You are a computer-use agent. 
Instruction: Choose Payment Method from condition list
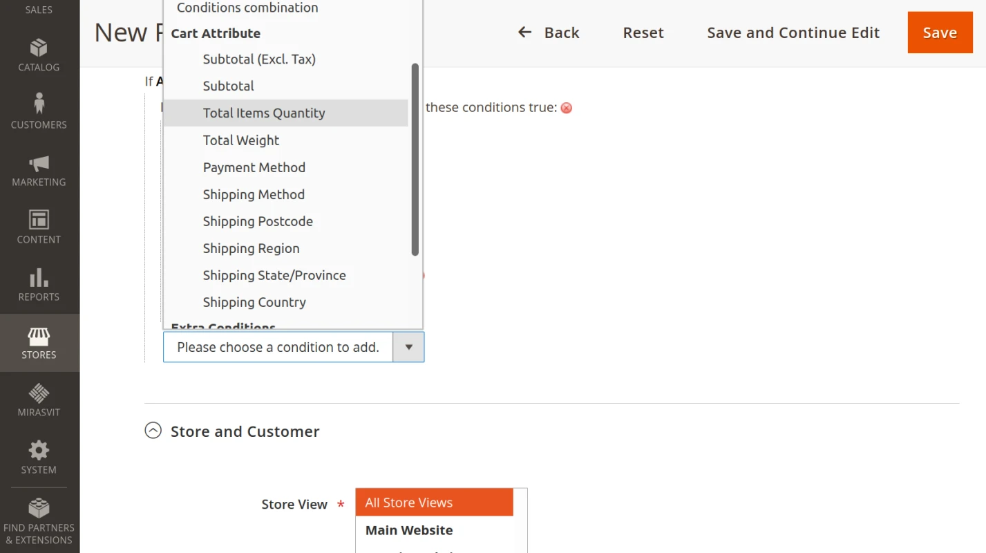tap(254, 167)
